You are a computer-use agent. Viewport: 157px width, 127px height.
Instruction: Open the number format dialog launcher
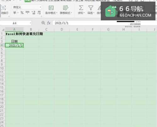pyautogui.click(x=41, y=16)
